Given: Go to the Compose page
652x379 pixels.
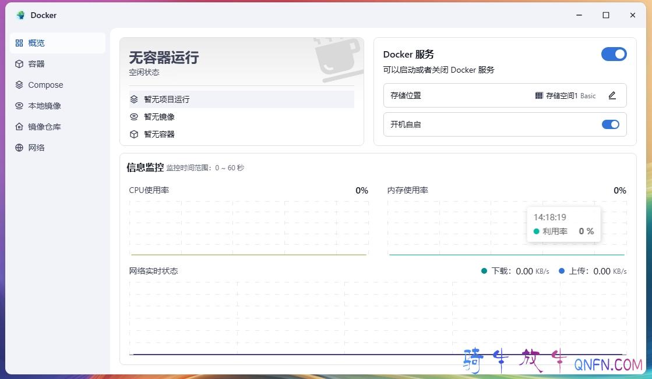Looking at the screenshot, I should [x=45, y=85].
